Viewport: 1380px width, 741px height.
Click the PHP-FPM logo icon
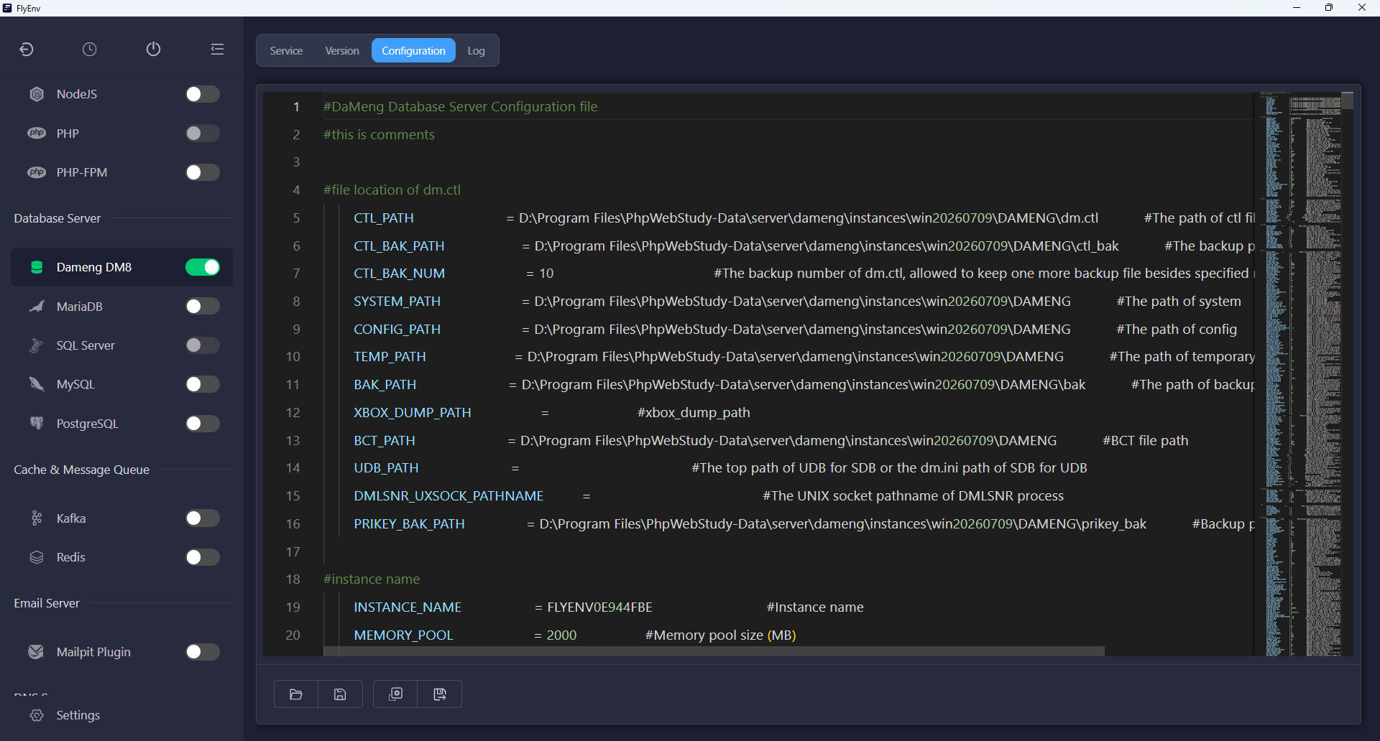[37, 172]
